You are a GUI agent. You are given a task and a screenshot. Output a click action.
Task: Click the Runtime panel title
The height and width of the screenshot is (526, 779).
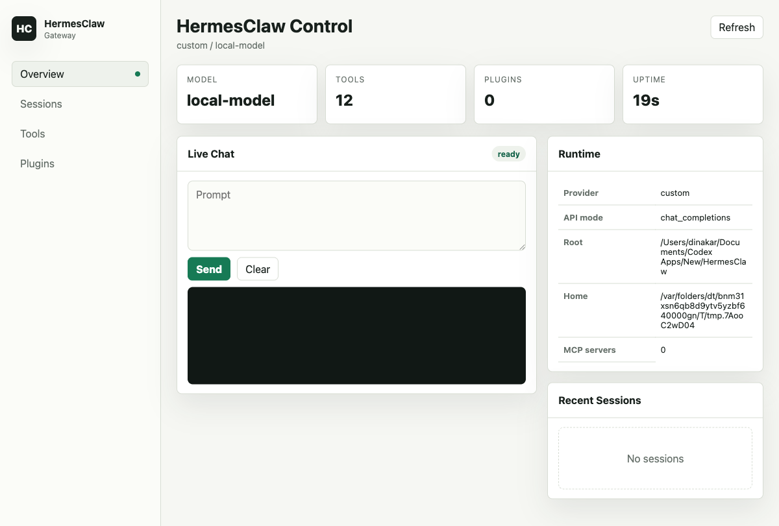coord(579,154)
